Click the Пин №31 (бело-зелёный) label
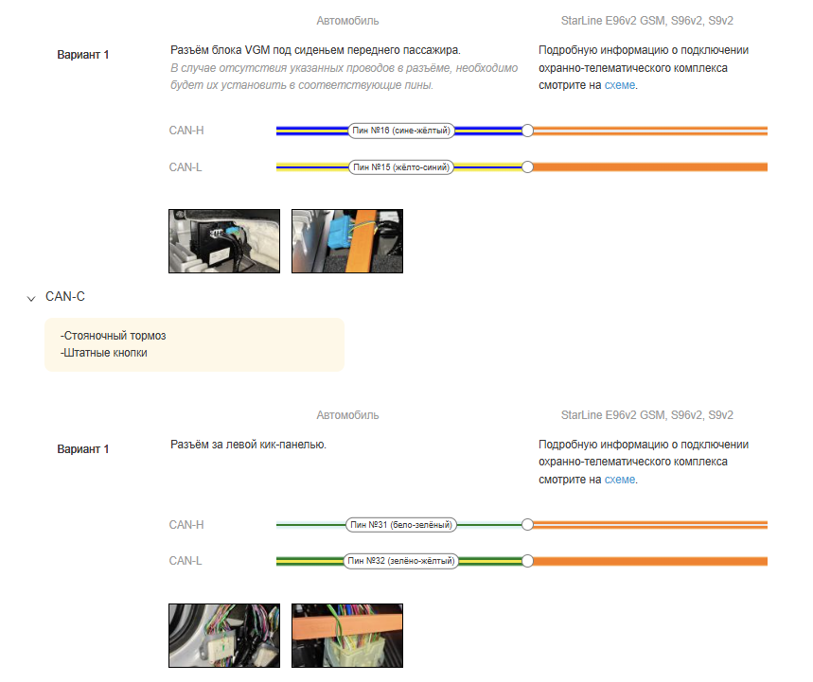 (401, 525)
